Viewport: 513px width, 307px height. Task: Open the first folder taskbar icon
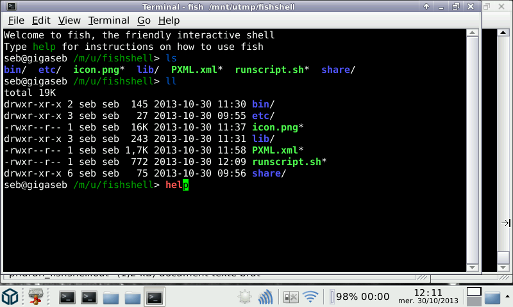point(111,297)
